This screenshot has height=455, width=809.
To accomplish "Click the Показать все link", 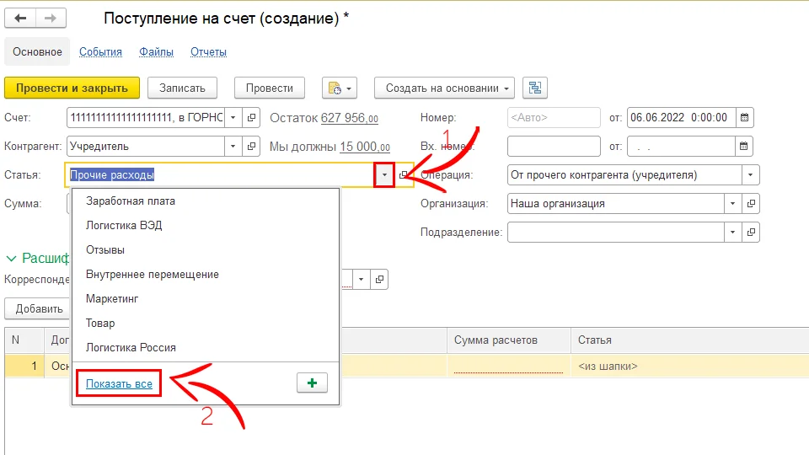I will (119, 383).
